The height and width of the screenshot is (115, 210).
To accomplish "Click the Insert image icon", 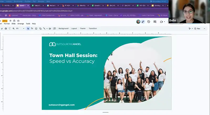I will click(x=36, y=28).
